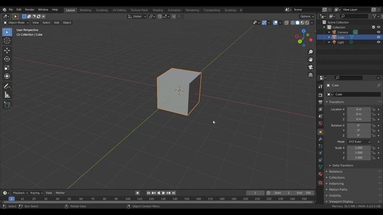Viewport: 383px width, 215px height.
Task: Open the Material properties tab
Action: 321,174
